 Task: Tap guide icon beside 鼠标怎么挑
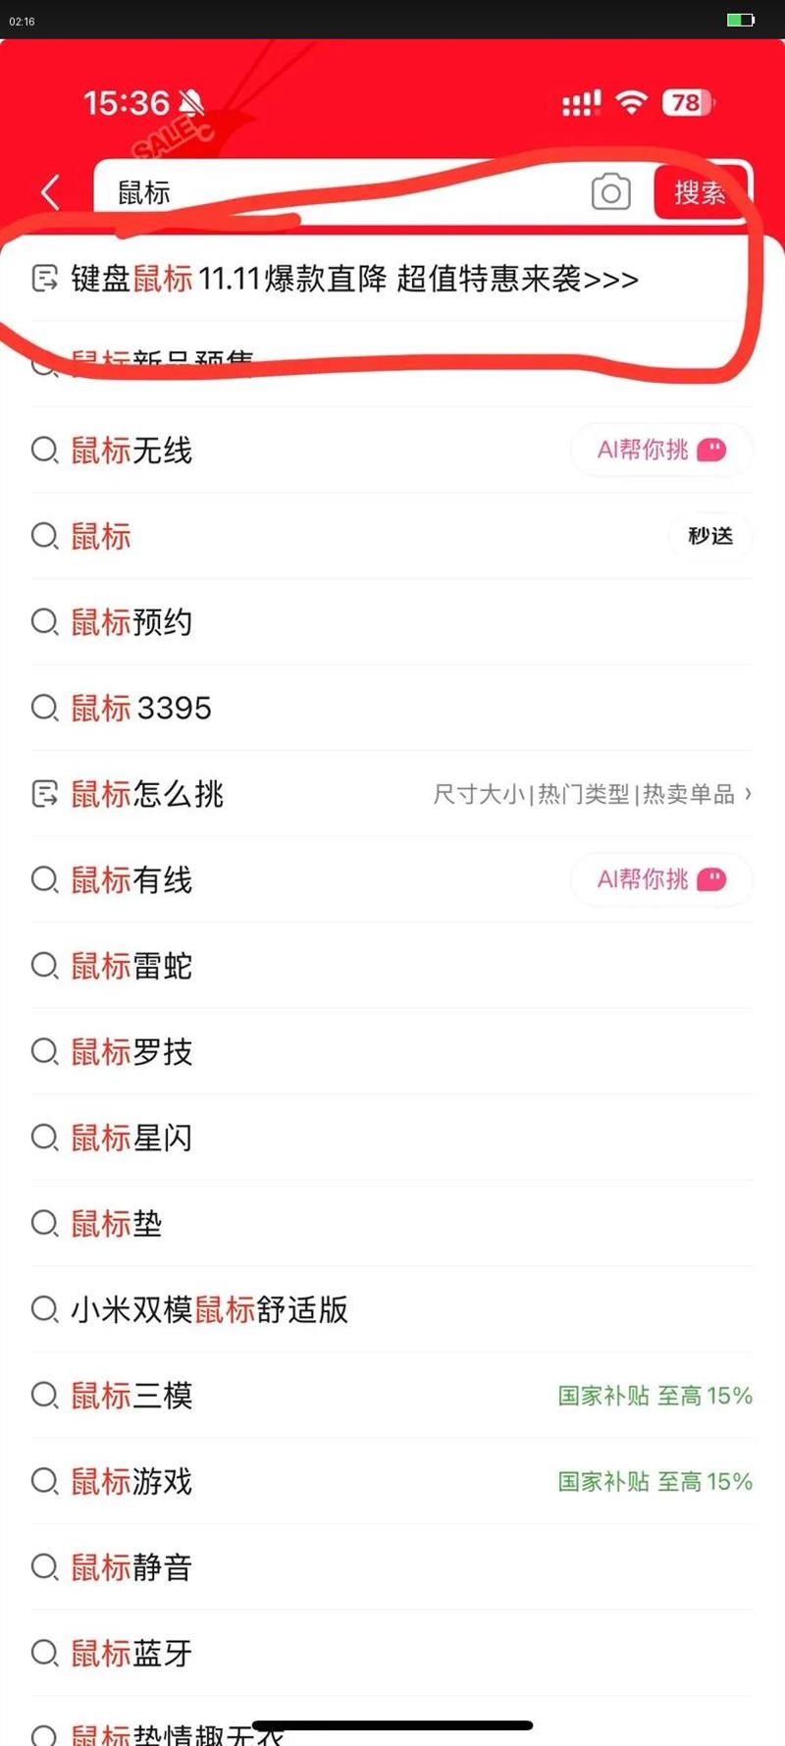[45, 794]
